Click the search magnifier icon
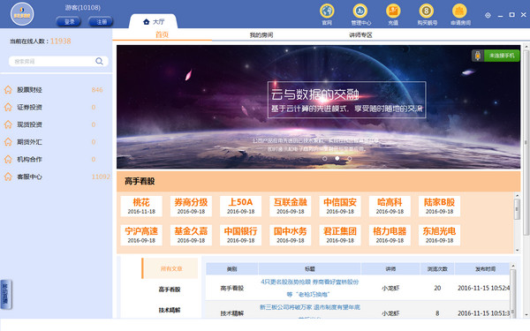 [x=99, y=61]
